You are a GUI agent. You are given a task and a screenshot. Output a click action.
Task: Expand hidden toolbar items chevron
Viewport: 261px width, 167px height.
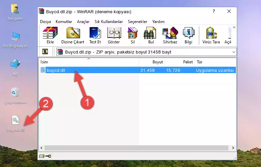click(x=234, y=27)
